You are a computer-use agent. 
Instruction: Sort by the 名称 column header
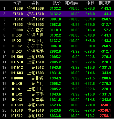[35, 3]
